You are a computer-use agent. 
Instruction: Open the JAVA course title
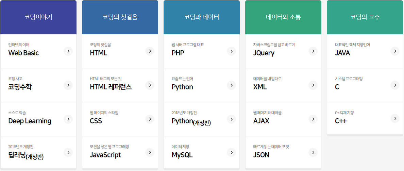tap(342, 53)
